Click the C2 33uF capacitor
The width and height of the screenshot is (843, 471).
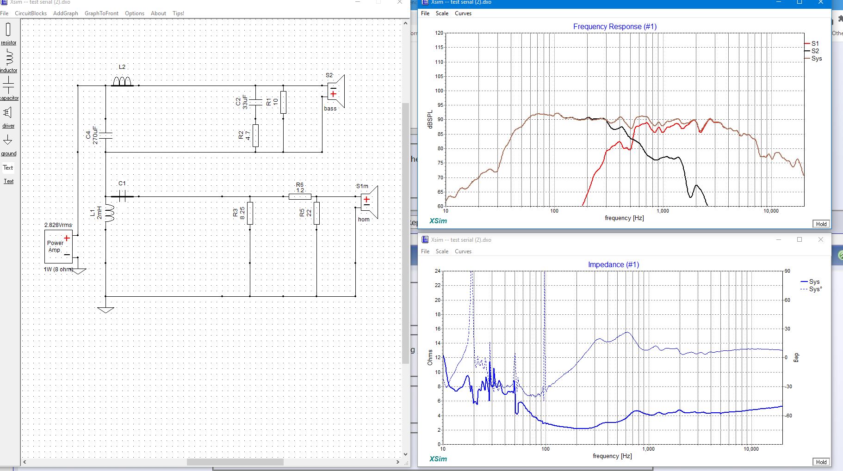(255, 102)
